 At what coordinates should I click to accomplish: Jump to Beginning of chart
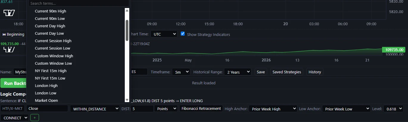13,34
